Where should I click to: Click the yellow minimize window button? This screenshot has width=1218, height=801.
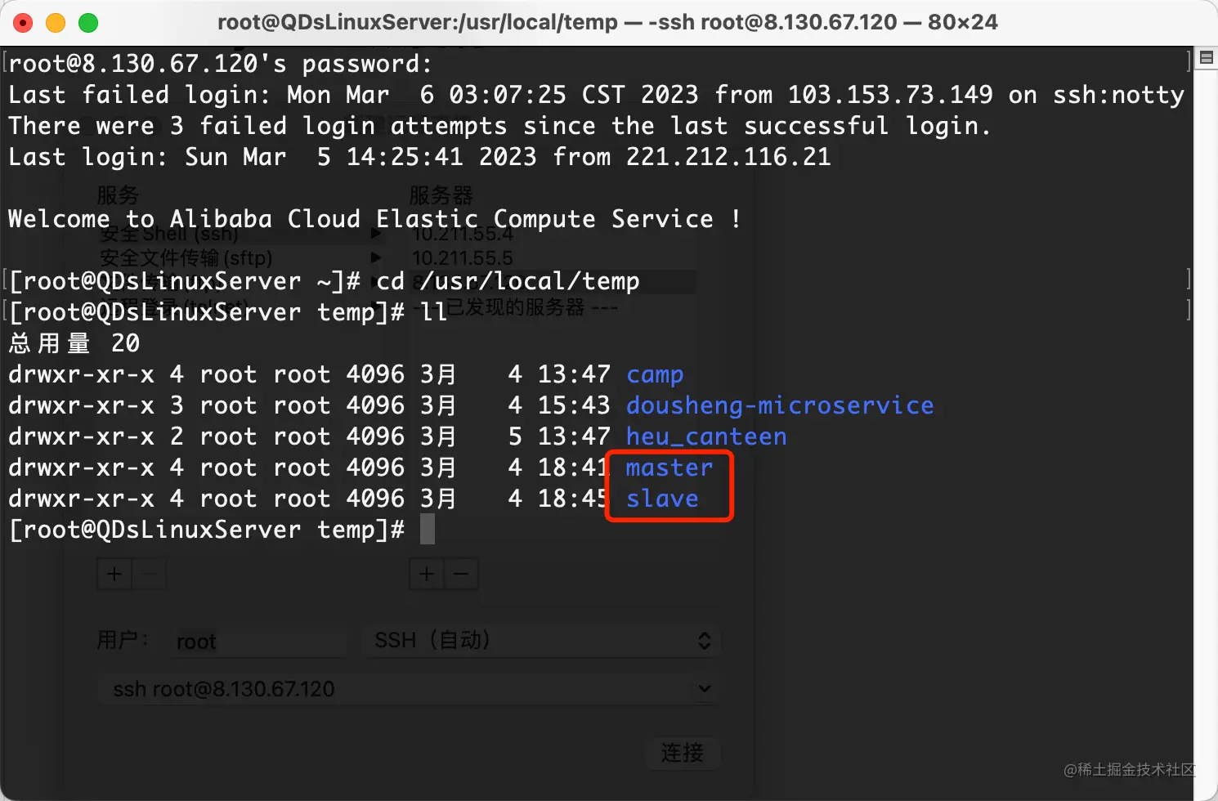(56, 23)
